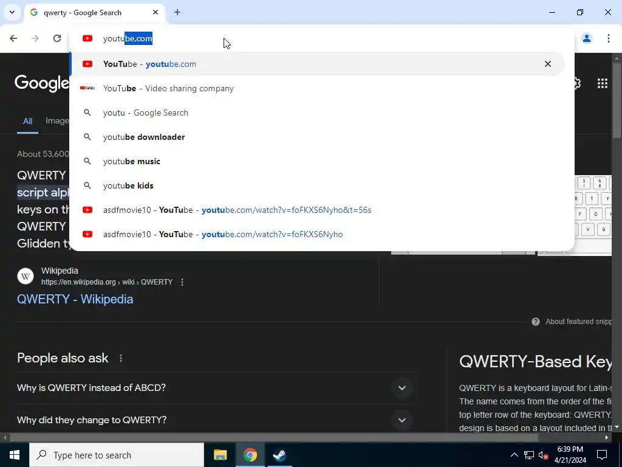Remove the youtube.com suggestion with X
Viewport: 622px width, 467px height.
click(548, 64)
